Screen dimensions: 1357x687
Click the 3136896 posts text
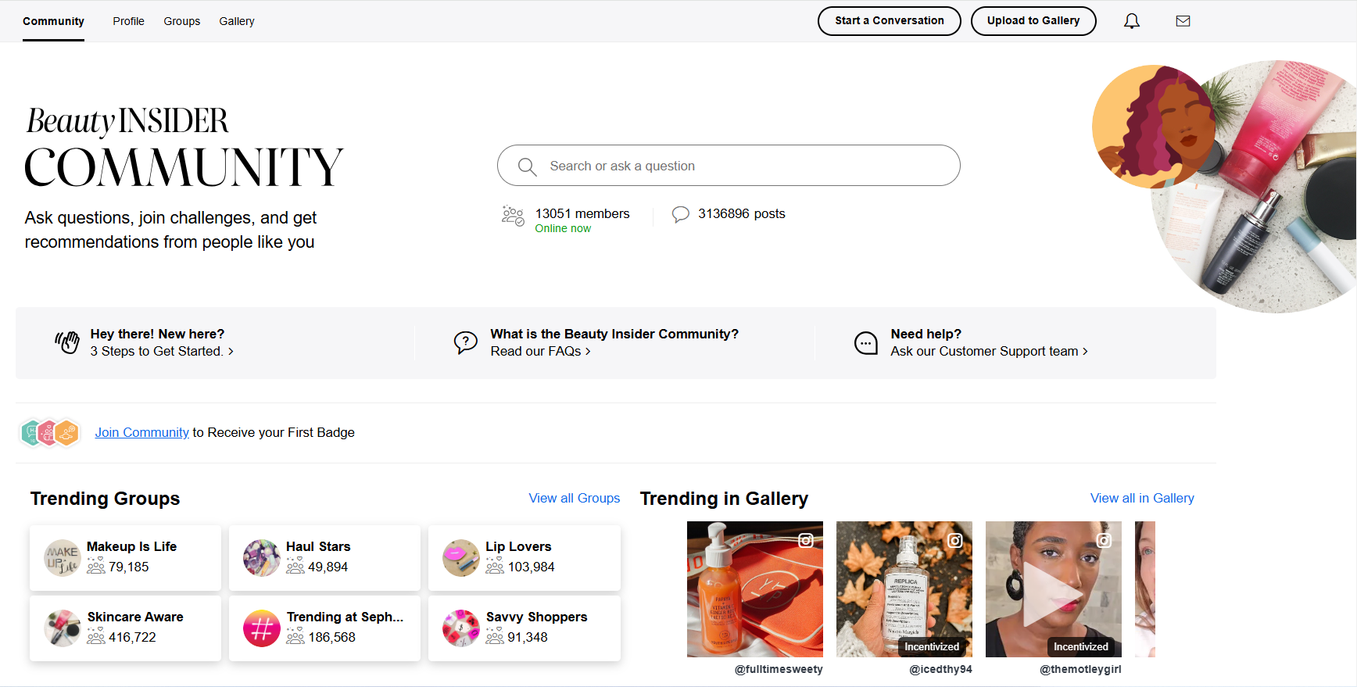[x=742, y=213]
